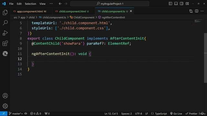Toggle the primary side bar layout icon
The height and width of the screenshot is (116, 207).
(170, 4)
